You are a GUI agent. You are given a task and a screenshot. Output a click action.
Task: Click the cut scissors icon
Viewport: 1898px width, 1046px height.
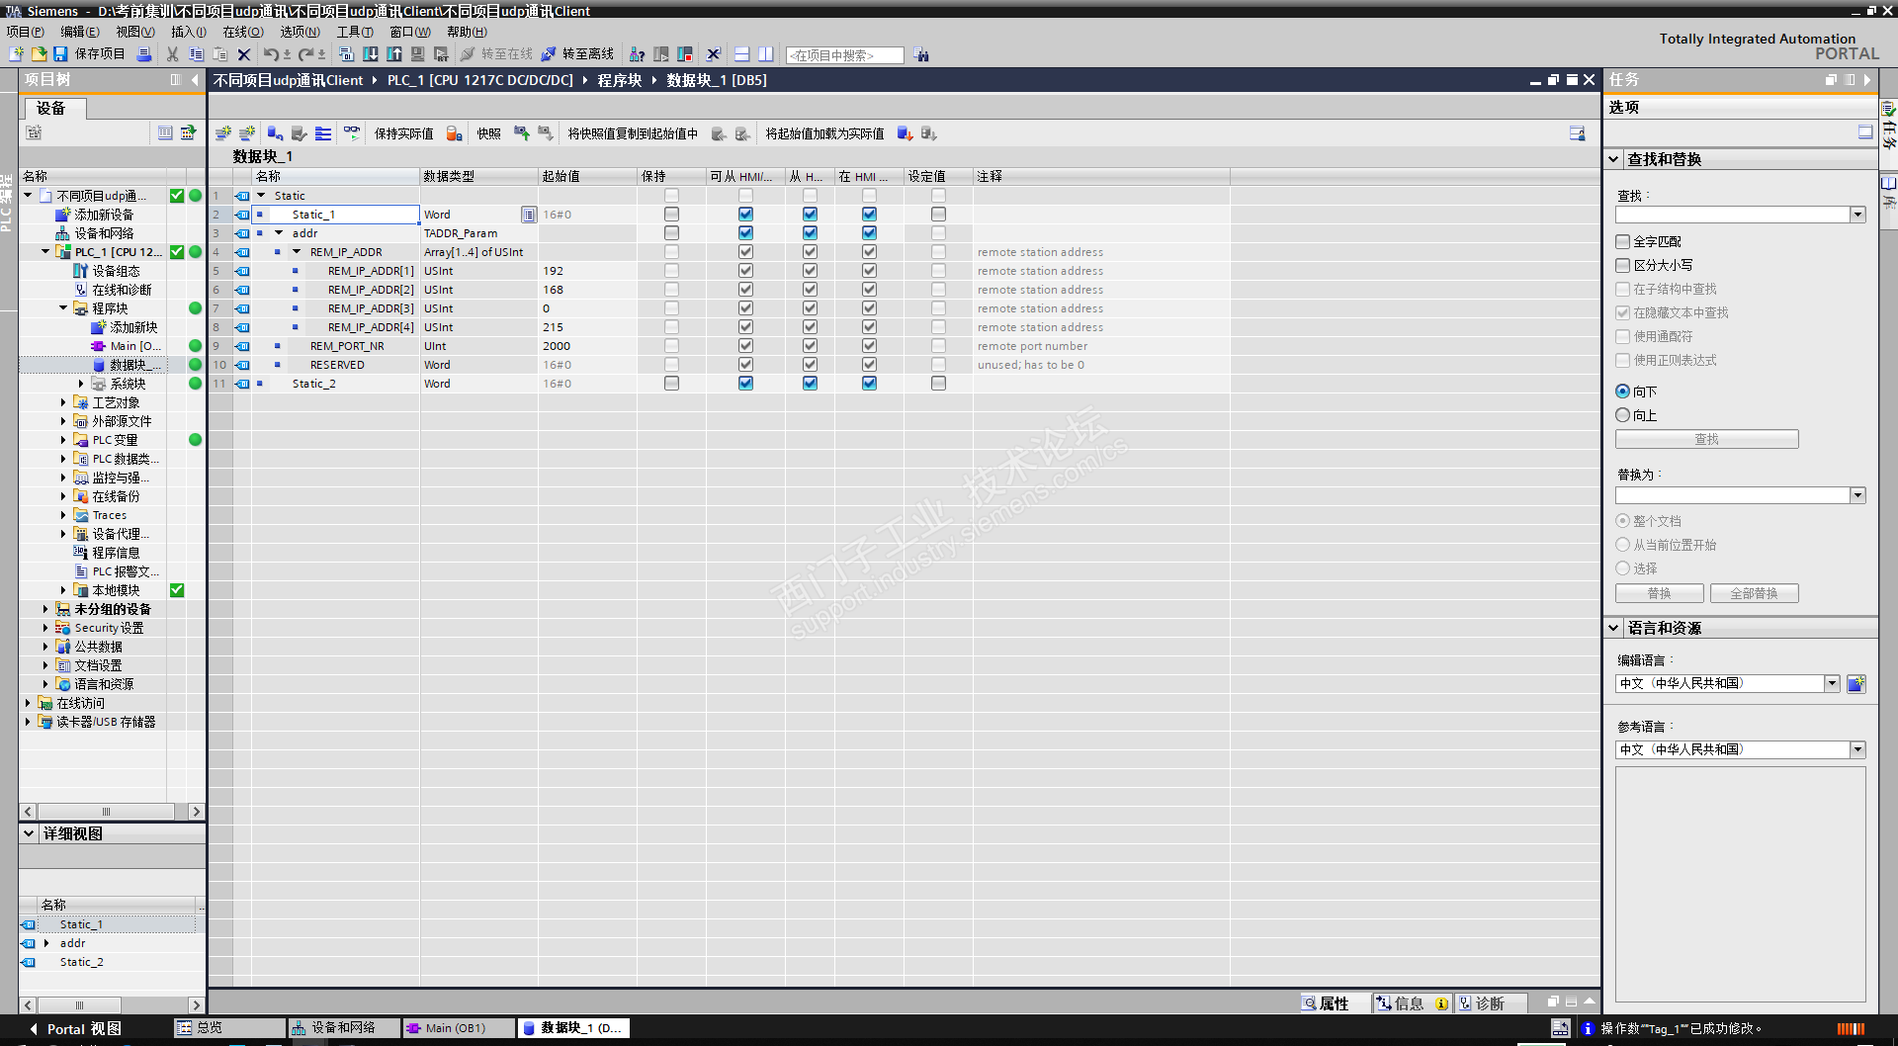coord(173,54)
